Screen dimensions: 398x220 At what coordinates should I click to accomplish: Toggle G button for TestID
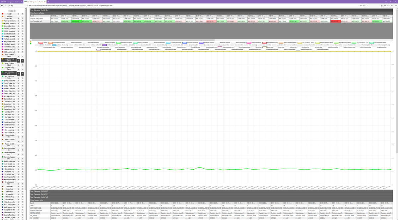pyautogui.click(x=19, y=14)
